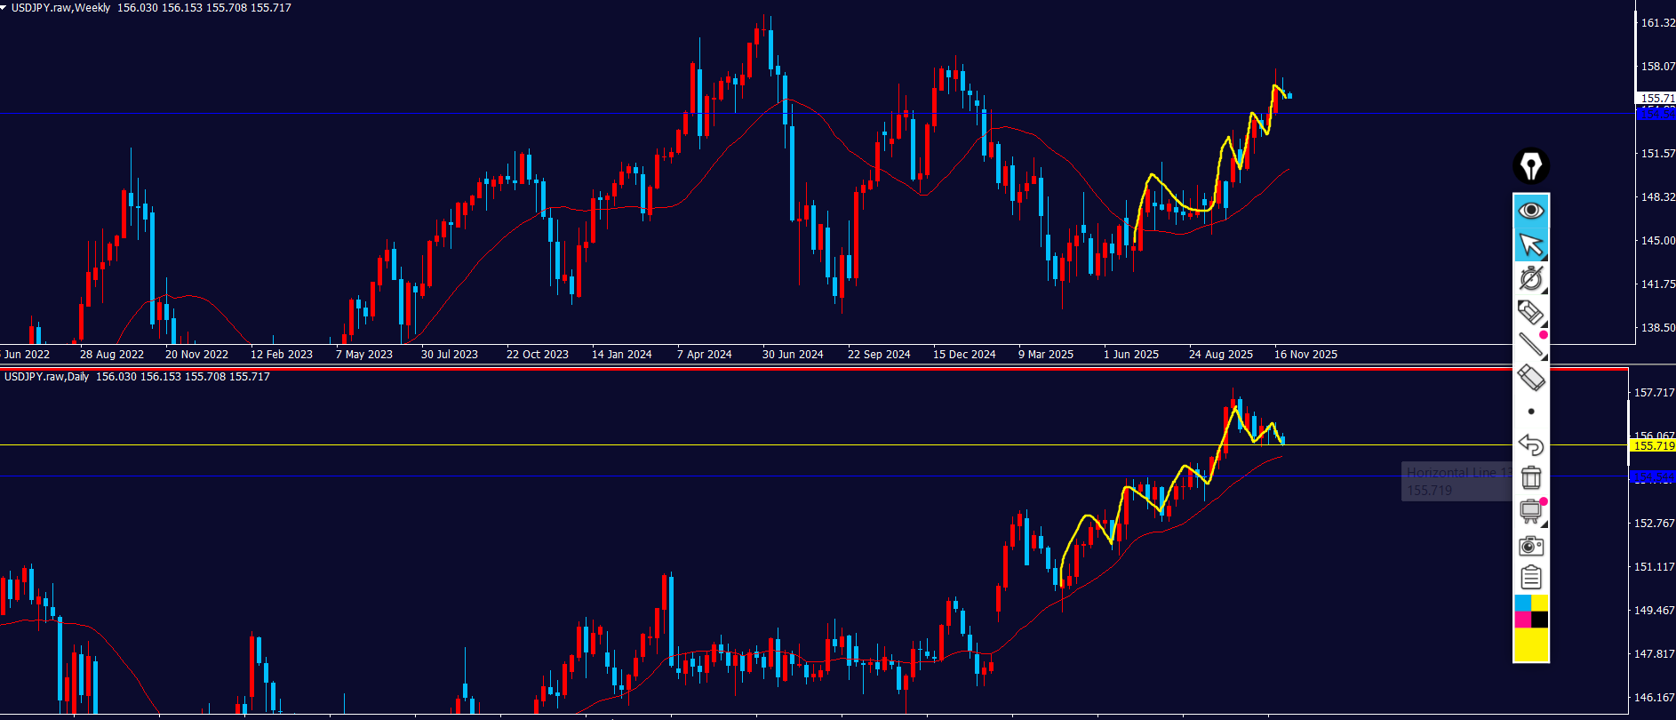The image size is (1676, 720).
Task: Select the highlighter marker tool
Action: tap(1530, 378)
